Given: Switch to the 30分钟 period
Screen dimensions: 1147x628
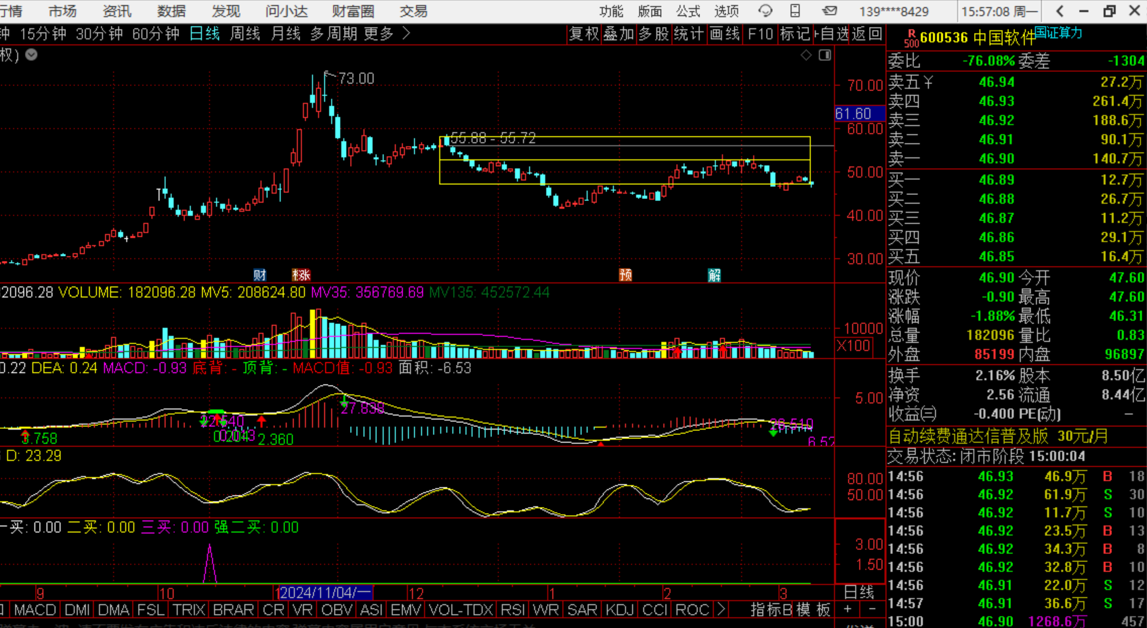Looking at the screenshot, I should pos(100,33).
